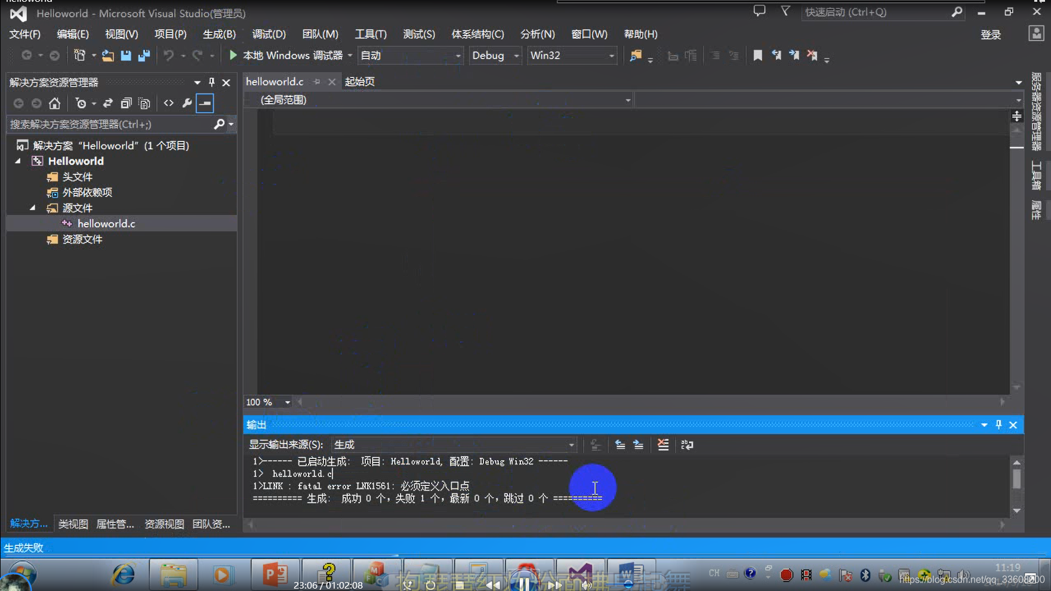Open the 自动 debug type dropdown

point(411,56)
